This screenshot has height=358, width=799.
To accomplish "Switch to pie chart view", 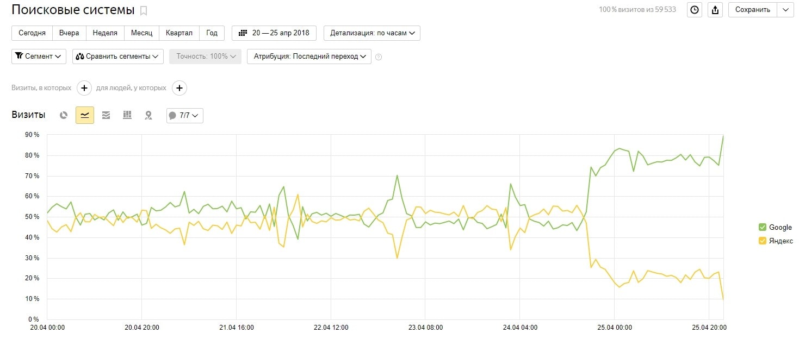I will pyautogui.click(x=64, y=115).
